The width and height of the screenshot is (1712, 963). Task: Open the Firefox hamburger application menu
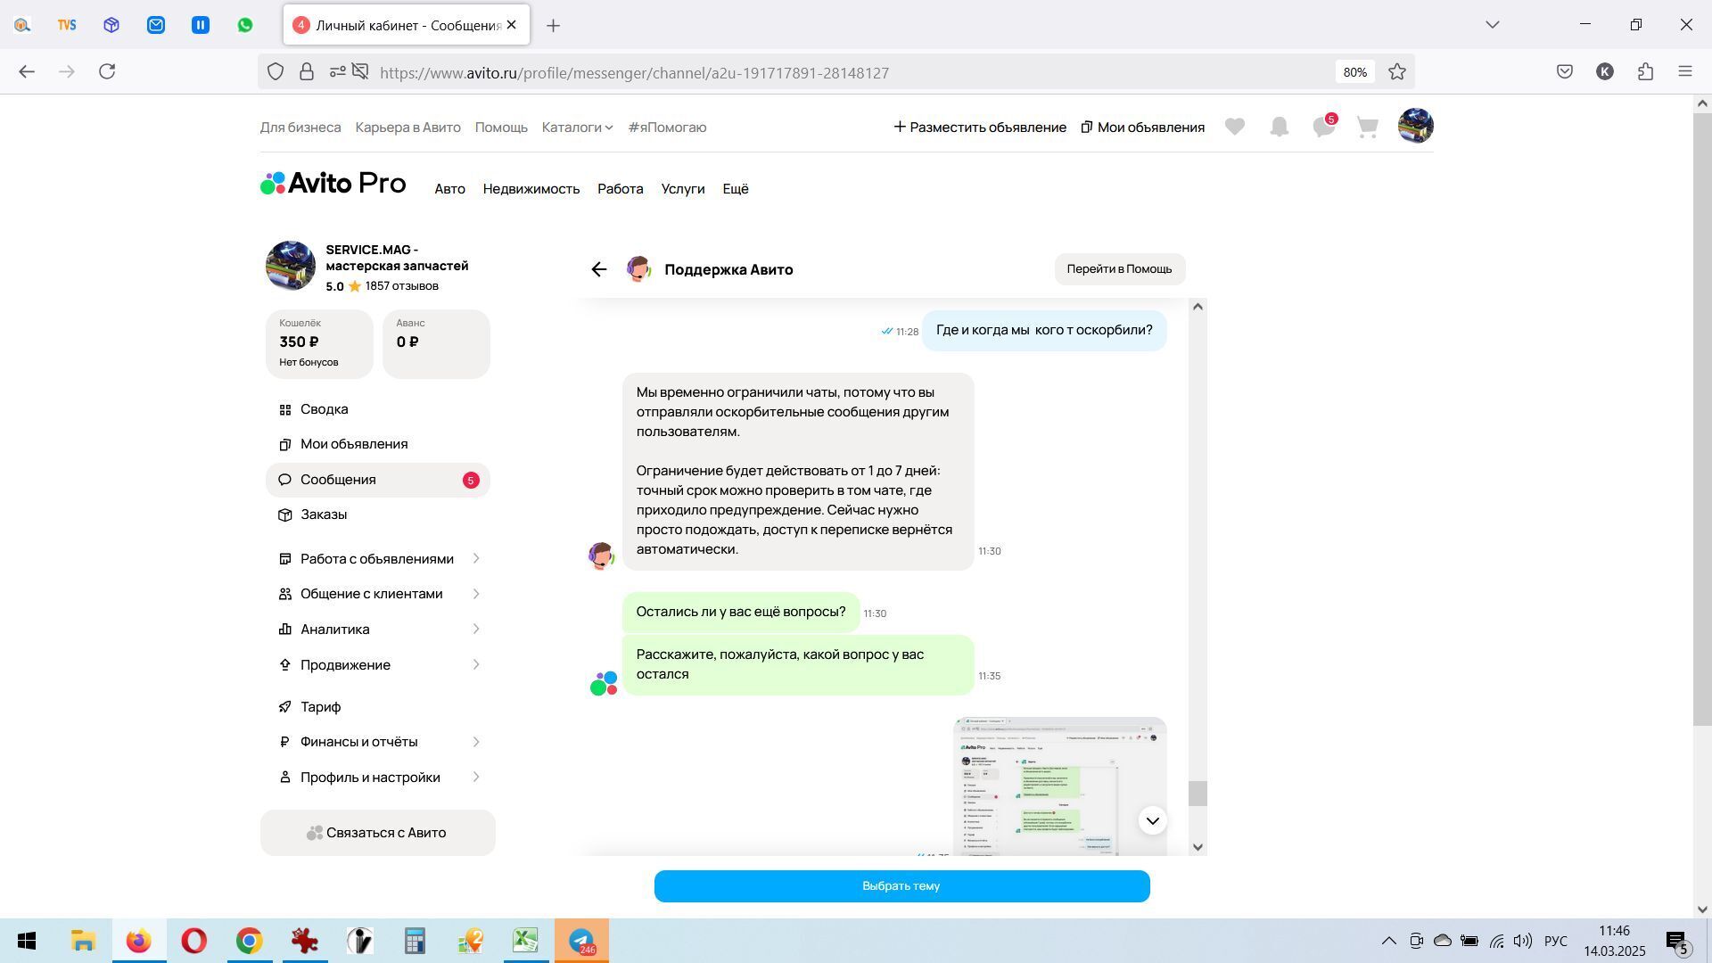pyautogui.click(x=1685, y=72)
